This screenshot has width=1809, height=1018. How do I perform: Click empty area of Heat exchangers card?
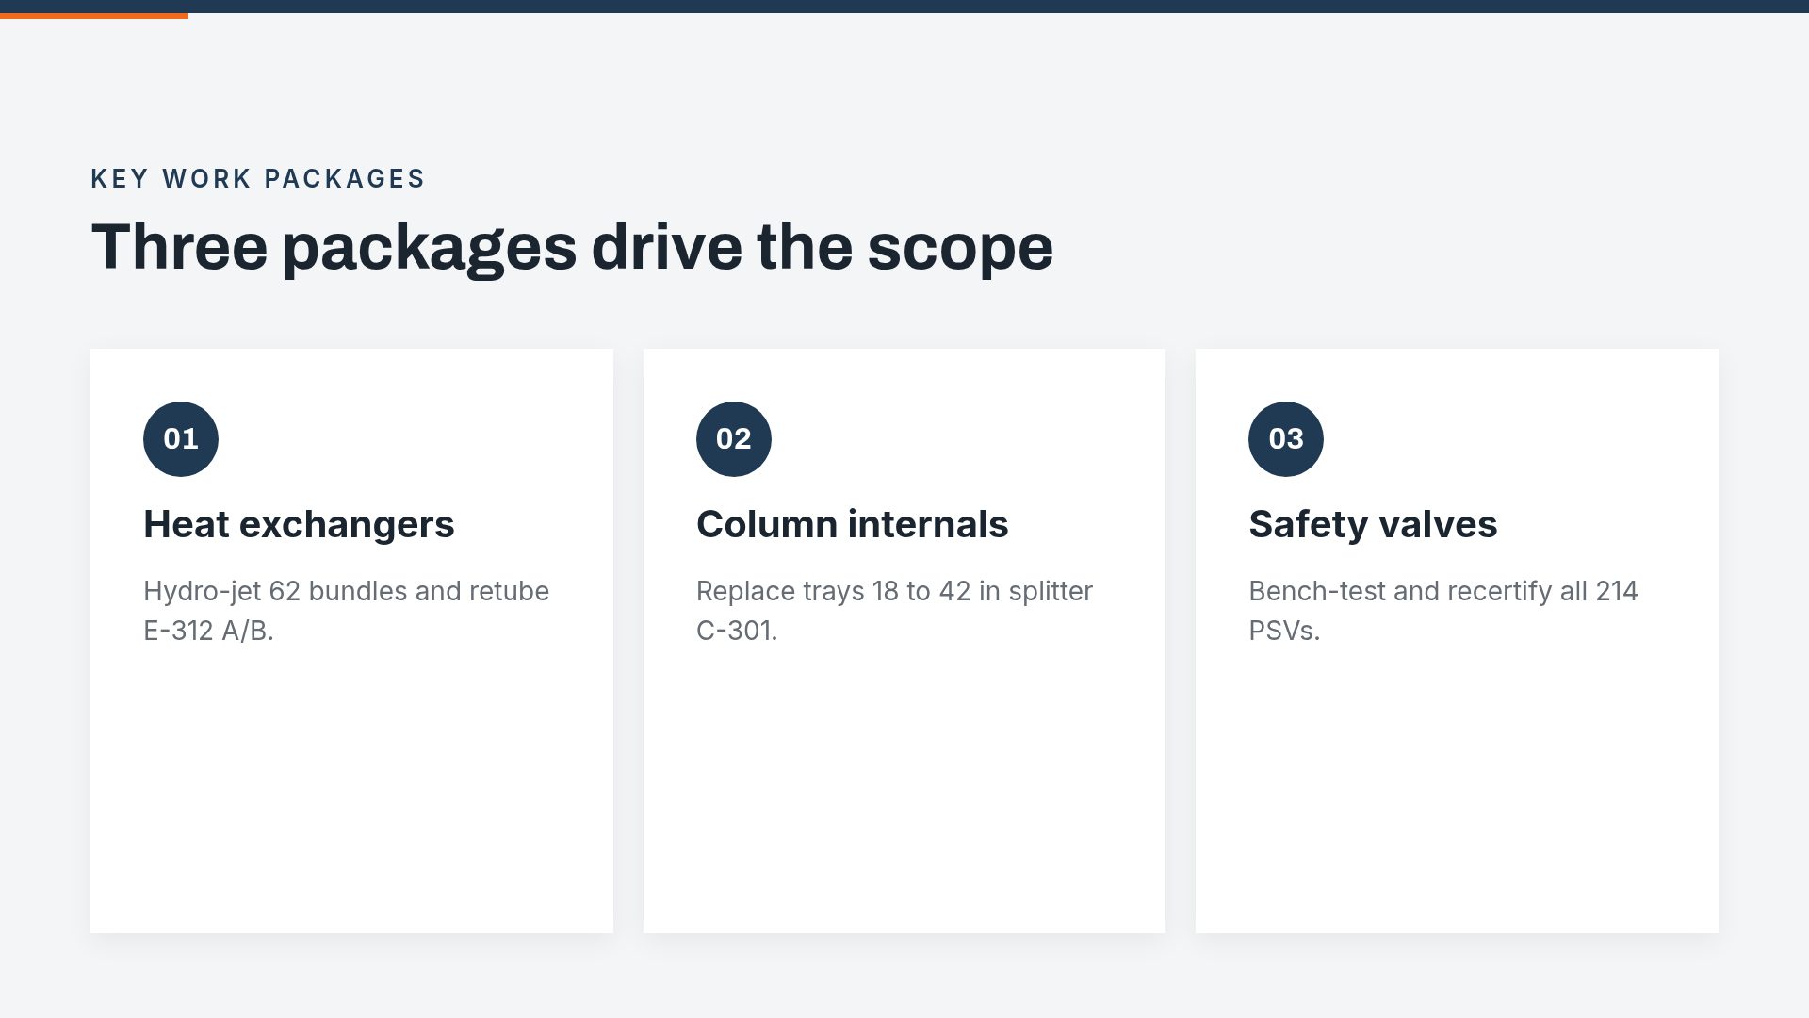[351, 792]
